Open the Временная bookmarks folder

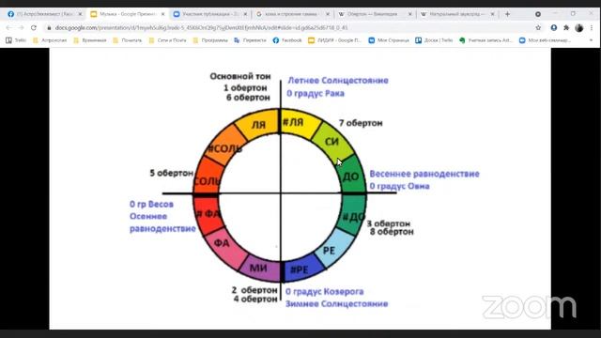click(90, 39)
